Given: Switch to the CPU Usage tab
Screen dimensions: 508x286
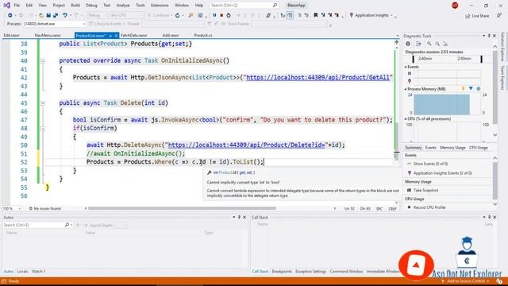Looking at the screenshot, I should click(x=478, y=148).
